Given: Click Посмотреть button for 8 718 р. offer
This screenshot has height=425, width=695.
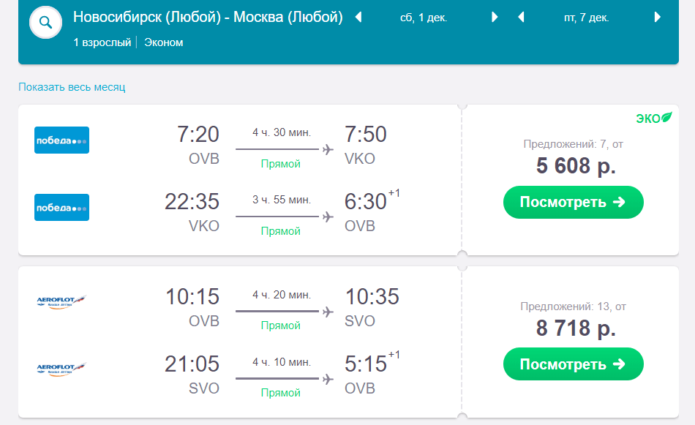Looking at the screenshot, I should (x=573, y=364).
